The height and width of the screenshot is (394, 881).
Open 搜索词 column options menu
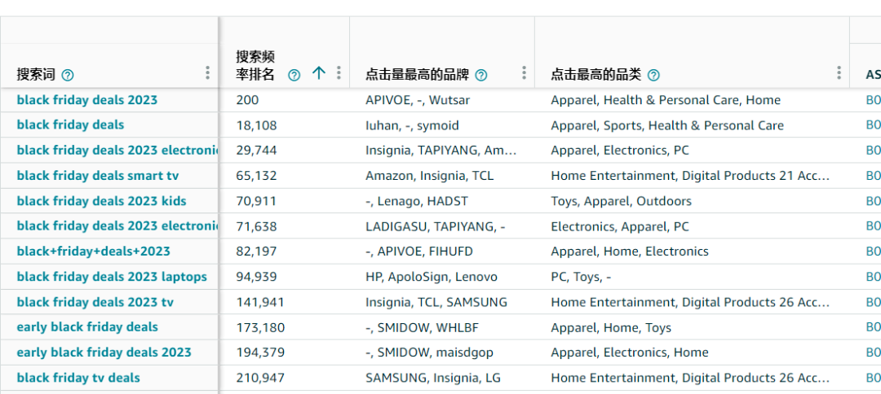tap(207, 73)
